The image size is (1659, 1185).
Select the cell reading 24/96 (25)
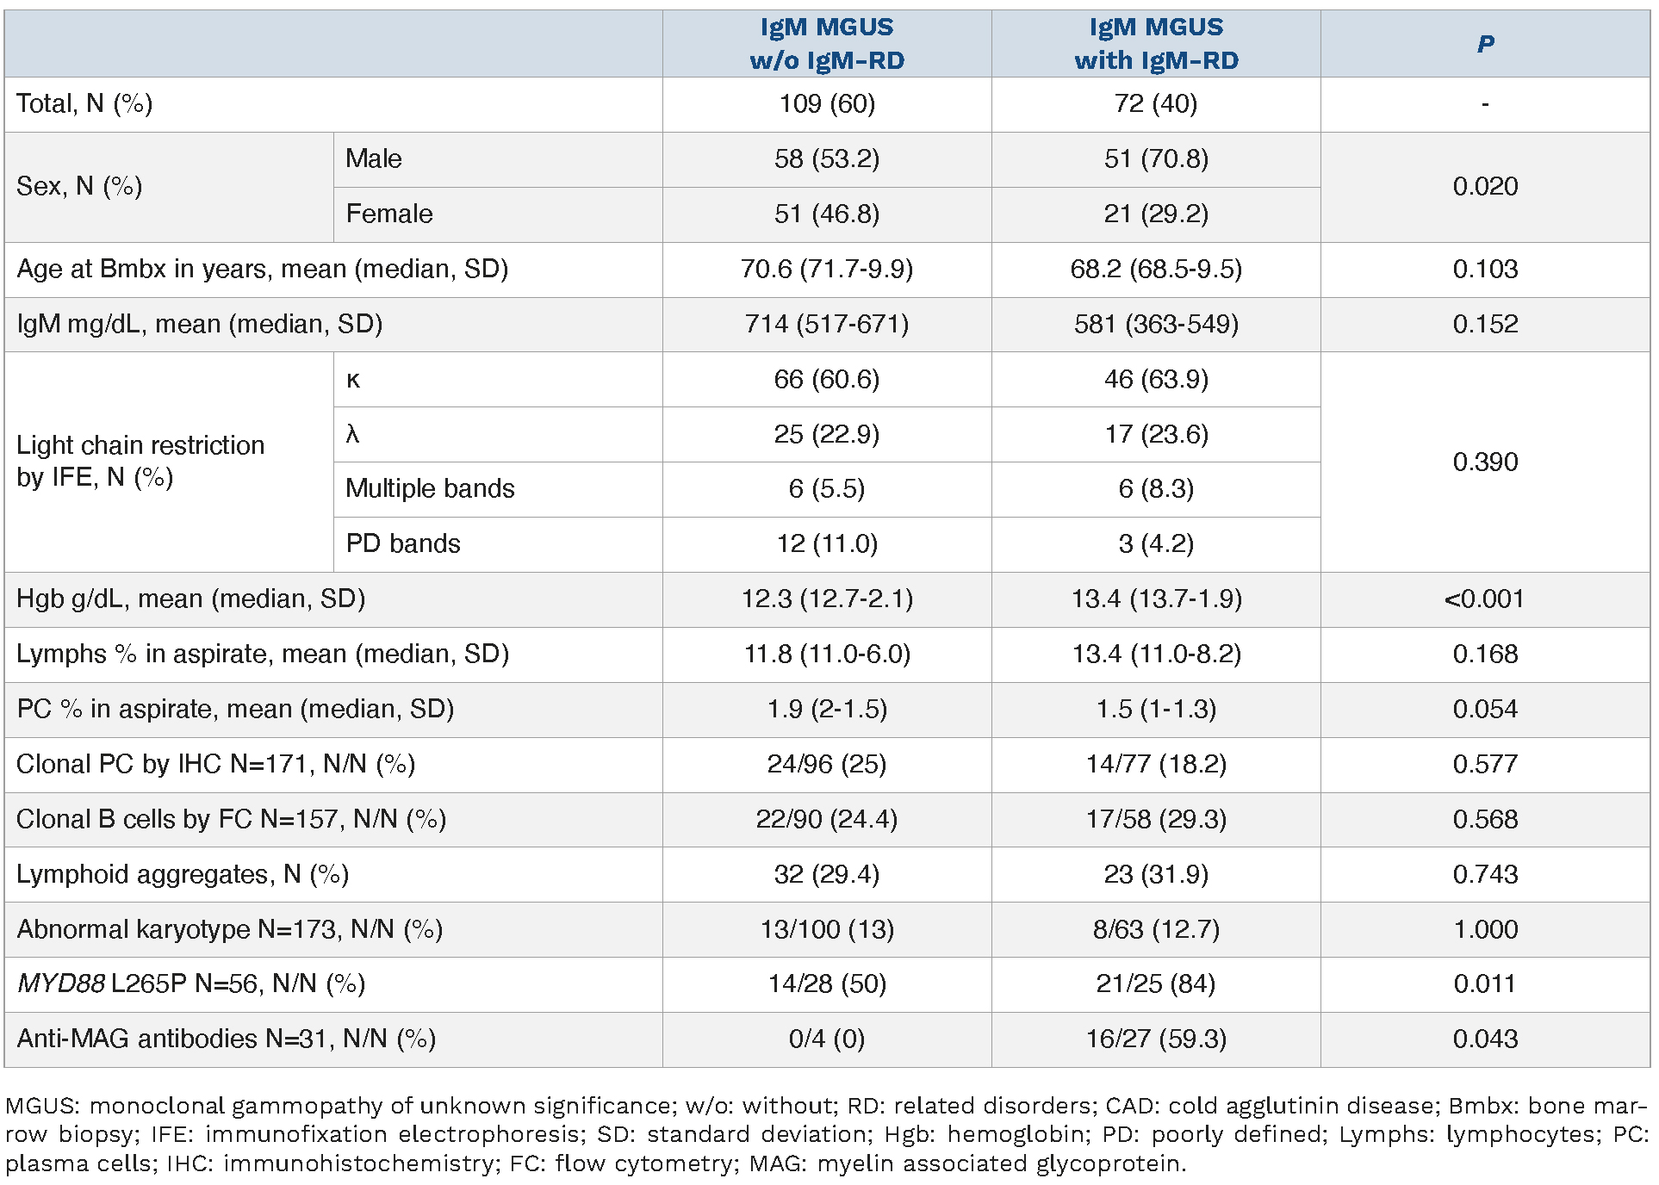pos(827,764)
